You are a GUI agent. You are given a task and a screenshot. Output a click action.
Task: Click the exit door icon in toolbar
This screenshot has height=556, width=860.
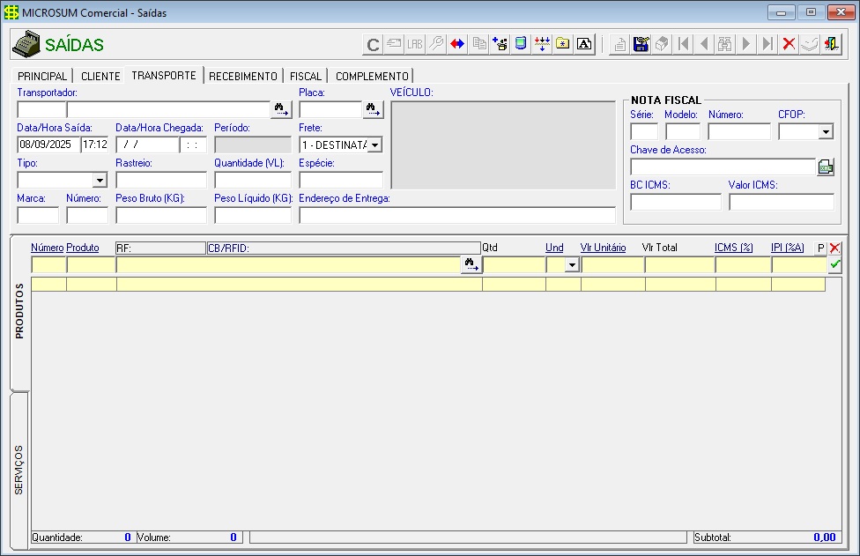831,44
